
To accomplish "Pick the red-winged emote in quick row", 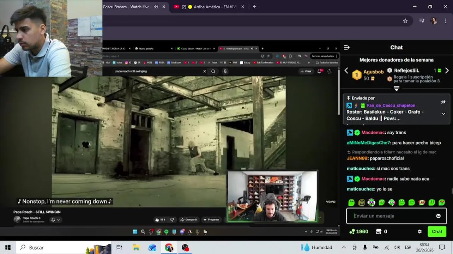I will coord(422,202).
